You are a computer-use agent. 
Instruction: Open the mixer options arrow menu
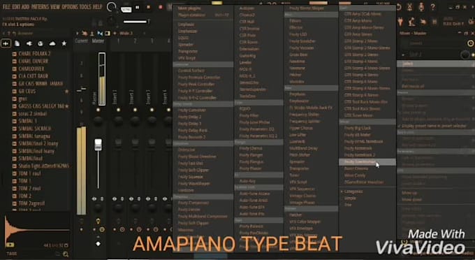coord(78,34)
